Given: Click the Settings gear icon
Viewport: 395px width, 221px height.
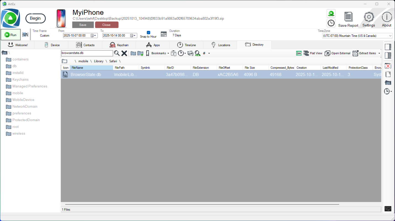Looking at the screenshot, I should coord(369,17).
